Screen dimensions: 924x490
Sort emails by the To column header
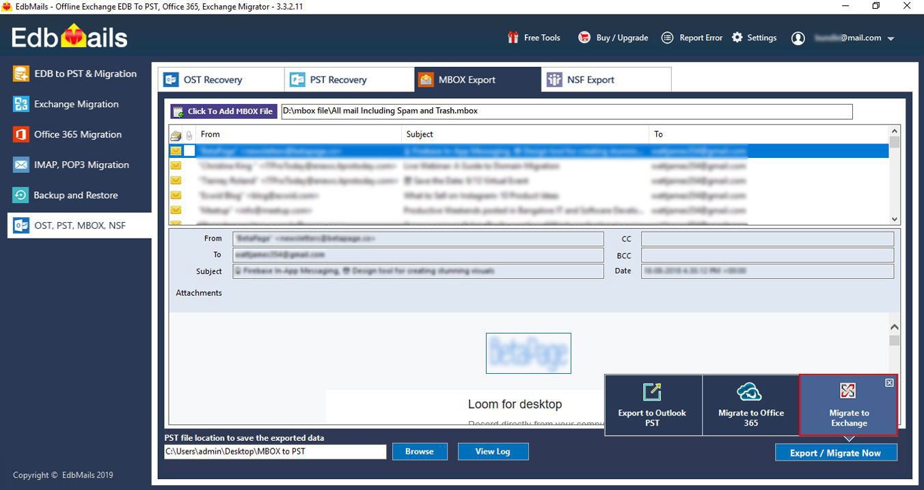pos(768,134)
